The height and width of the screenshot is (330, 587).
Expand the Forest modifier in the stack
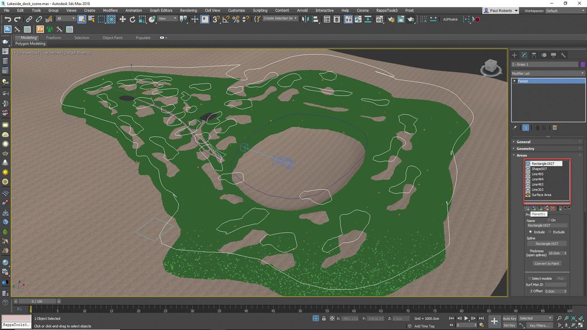pos(515,81)
